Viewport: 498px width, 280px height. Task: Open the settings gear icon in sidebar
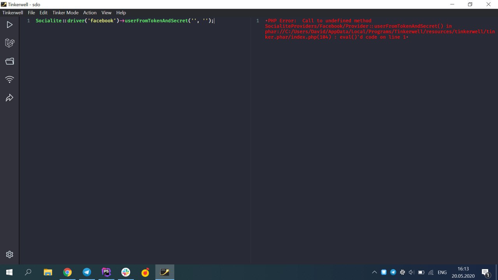tap(9, 254)
